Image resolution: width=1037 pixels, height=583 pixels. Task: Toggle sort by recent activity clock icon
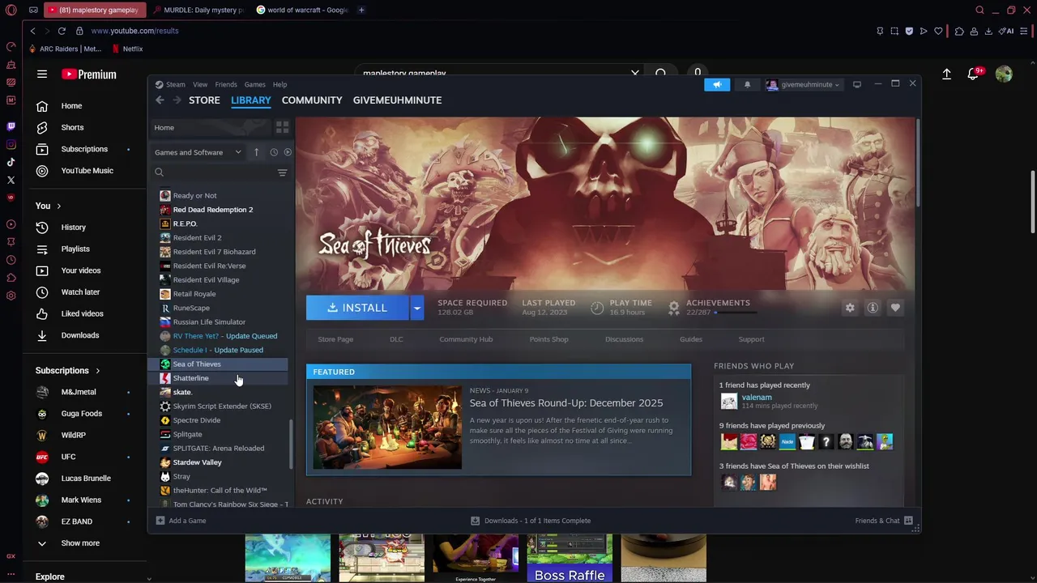pyautogui.click(x=274, y=152)
